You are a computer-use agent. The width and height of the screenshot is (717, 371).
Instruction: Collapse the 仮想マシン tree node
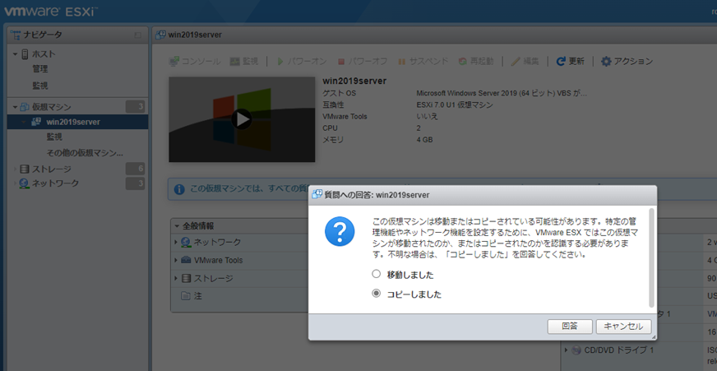16,107
